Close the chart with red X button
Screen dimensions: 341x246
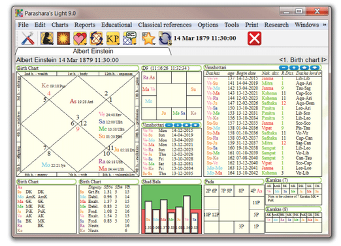point(254,38)
